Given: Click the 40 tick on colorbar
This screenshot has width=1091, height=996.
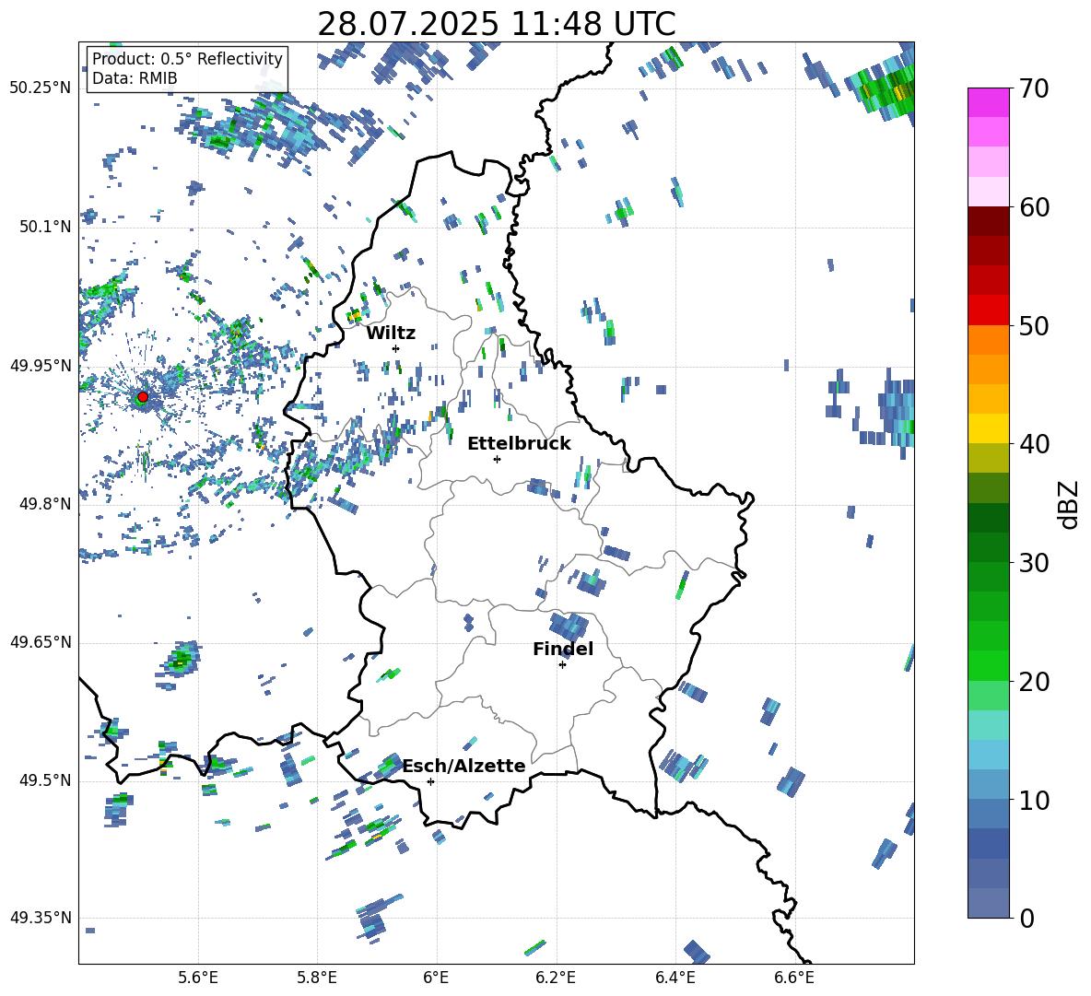Looking at the screenshot, I should tap(1034, 444).
